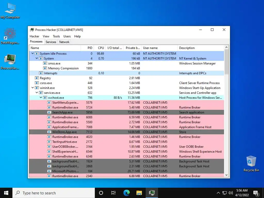The width and height of the screenshot is (264, 198).
Task: Select the UserOOBEBroker process row
Action: coord(127,146)
